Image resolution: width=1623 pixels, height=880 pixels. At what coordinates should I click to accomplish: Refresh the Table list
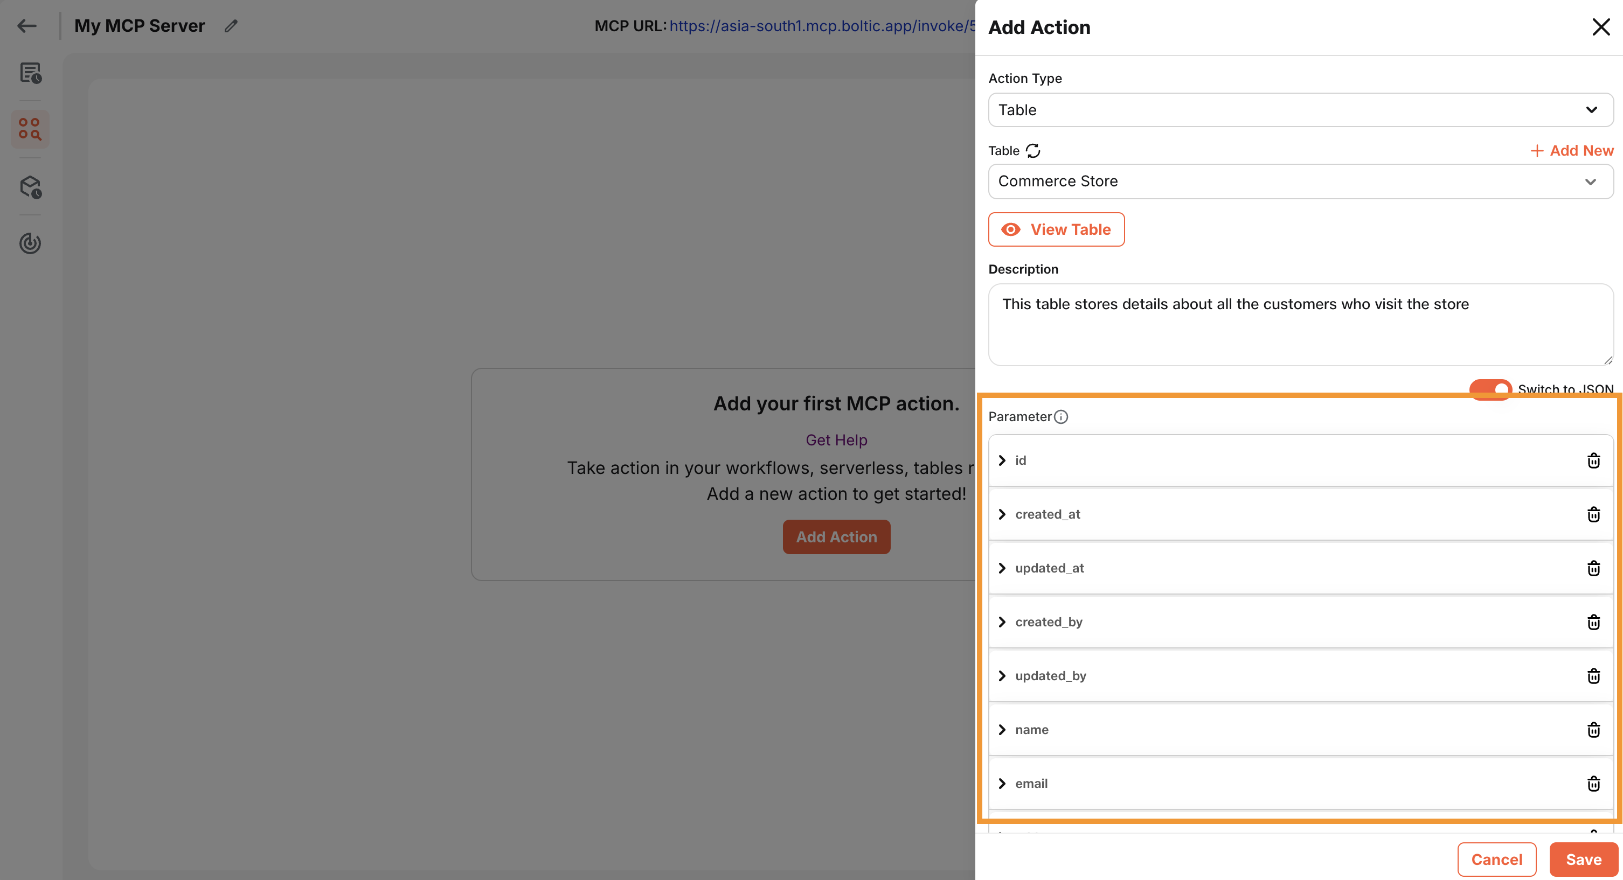(1034, 151)
